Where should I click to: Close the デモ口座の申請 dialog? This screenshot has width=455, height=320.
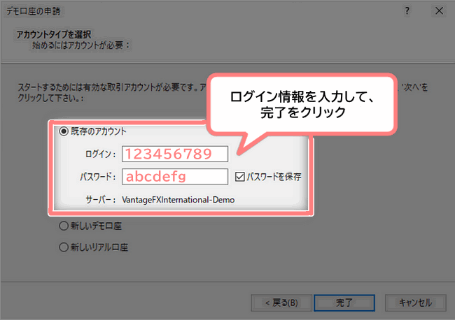(439, 11)
